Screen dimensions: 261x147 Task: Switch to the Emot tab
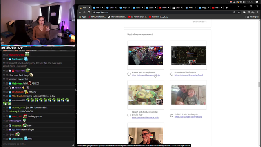pyautogui.click(x=178, y=8)
